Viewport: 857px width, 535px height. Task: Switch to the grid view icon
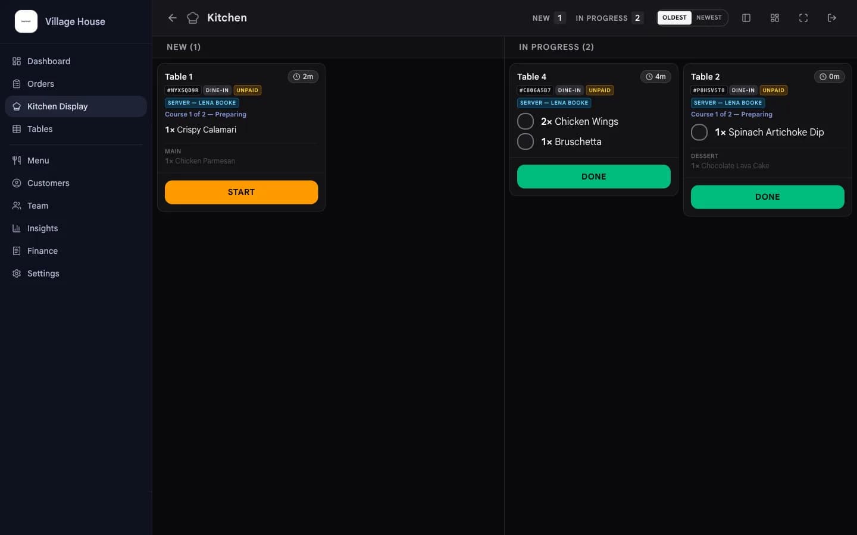click(775, 18)
